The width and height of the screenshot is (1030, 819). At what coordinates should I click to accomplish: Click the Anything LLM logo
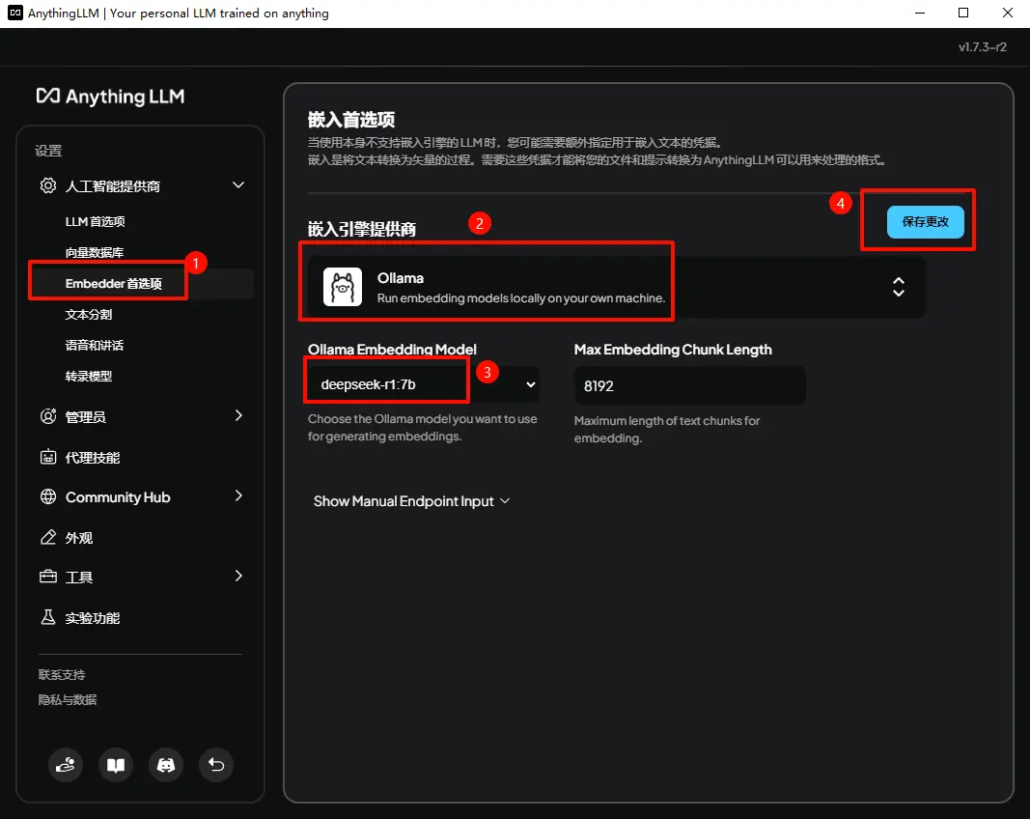[110, 97]
